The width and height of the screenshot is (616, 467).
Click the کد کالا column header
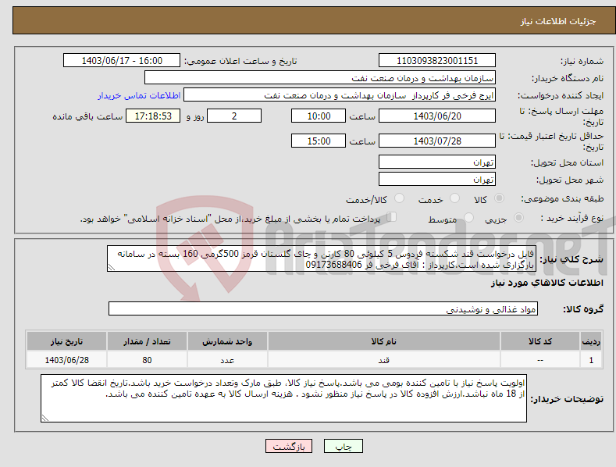coord(539,341)
